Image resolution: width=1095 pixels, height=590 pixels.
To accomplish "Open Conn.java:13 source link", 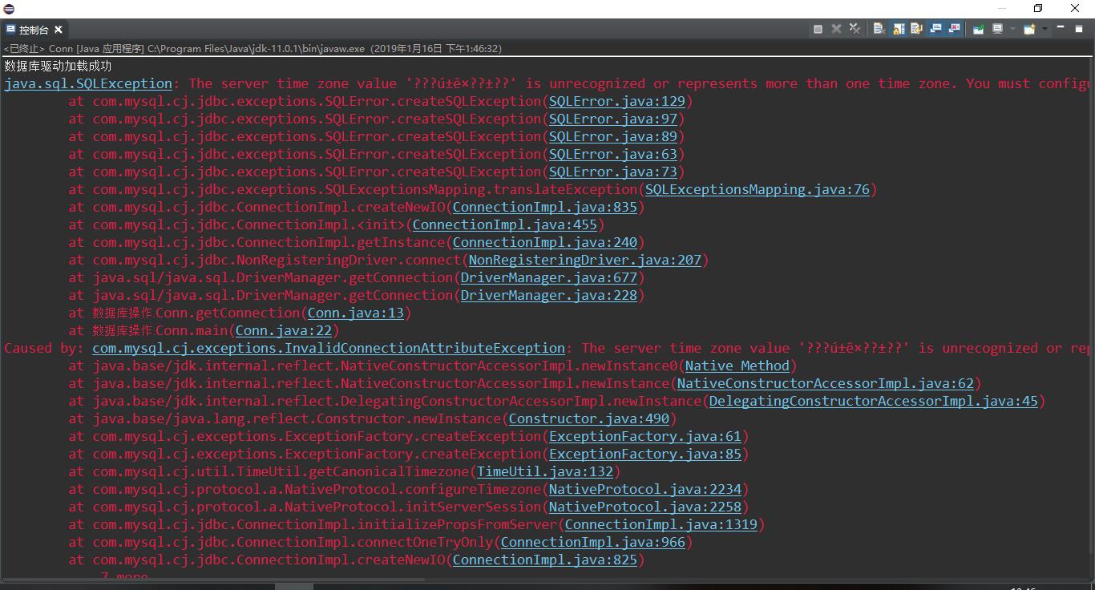I will click(356, 313).
